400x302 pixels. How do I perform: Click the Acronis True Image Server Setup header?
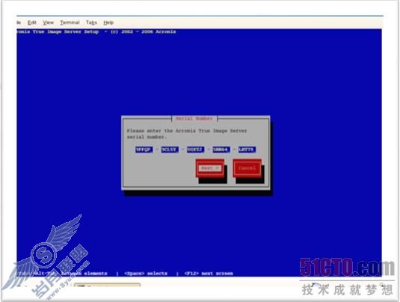pyautogui.click(x=96, y=31)
